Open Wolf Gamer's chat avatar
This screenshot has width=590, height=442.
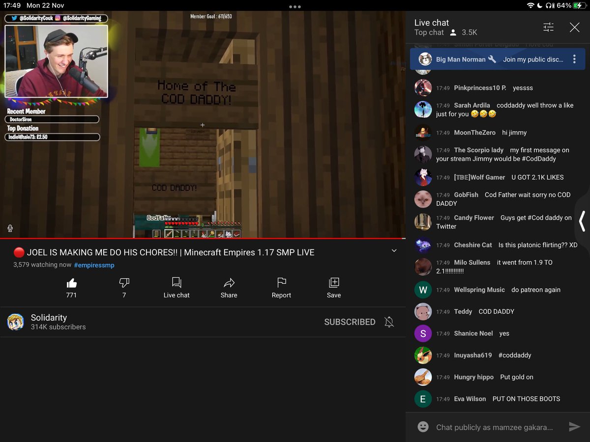(x=423, y=177)
